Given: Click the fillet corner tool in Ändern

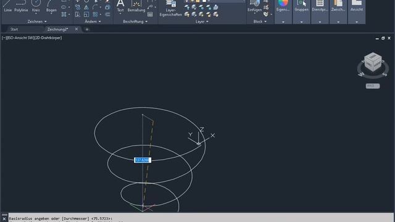Looking at the screenshot, I should (x=95, y=7).
